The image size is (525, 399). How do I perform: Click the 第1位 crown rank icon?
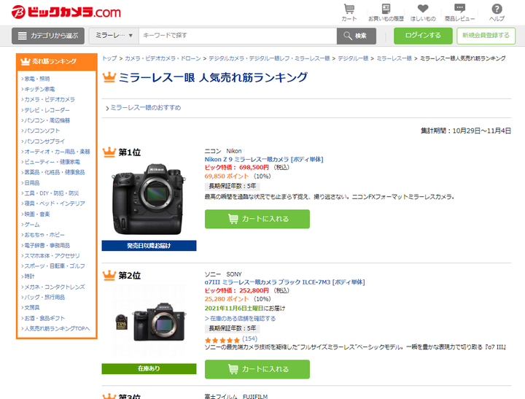(109, 152)
